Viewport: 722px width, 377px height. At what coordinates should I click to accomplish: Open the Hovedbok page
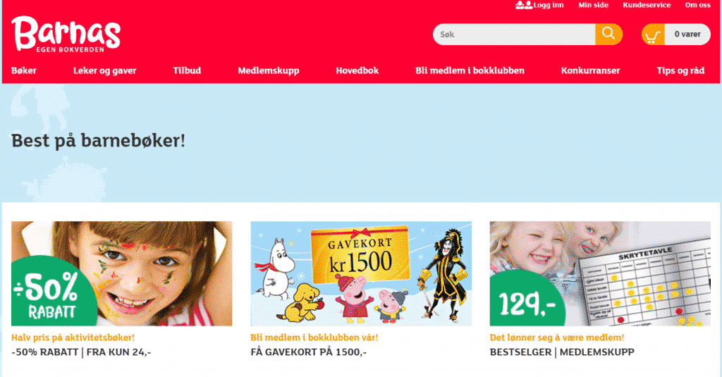[x=357, y=70]
